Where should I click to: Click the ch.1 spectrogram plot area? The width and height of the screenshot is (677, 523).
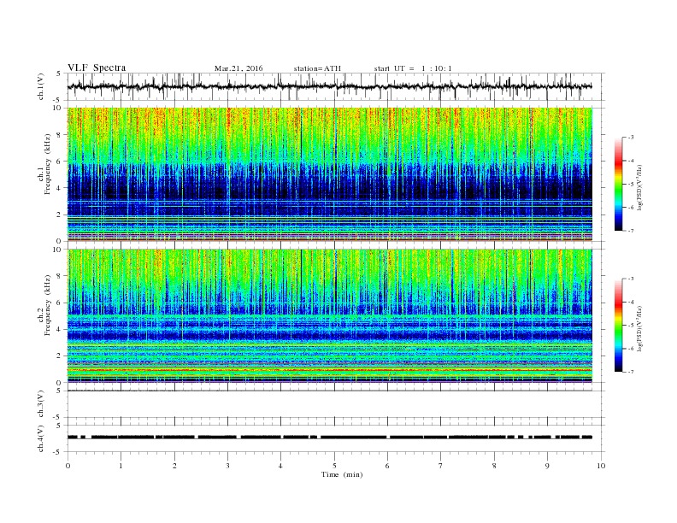pos(330,174)
